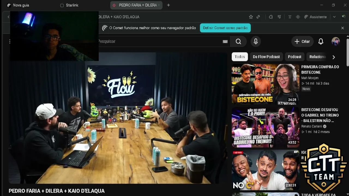Select the De Flow Podcast chip

(266, 57)
